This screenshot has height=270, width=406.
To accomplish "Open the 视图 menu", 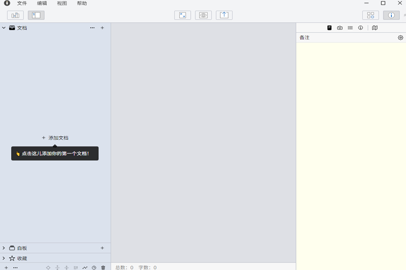I will tap(62, 4).
